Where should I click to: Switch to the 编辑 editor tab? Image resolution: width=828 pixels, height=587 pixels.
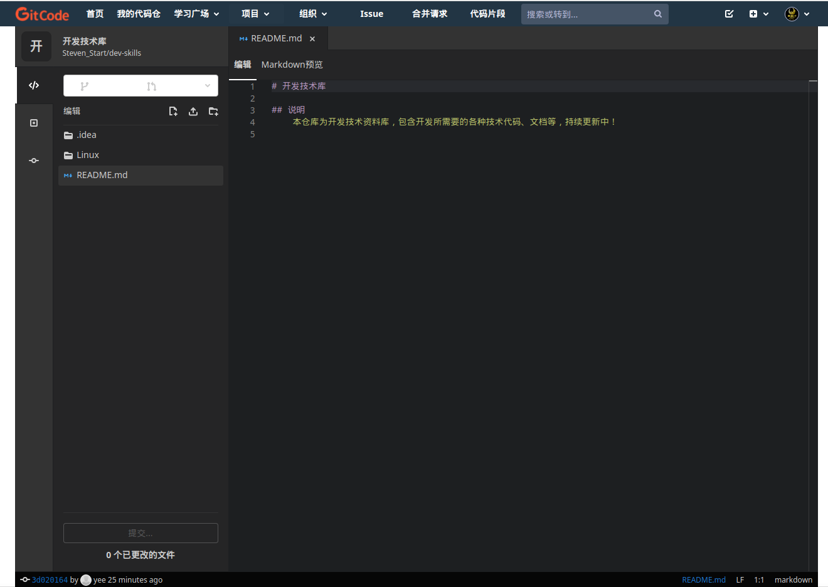[x=243, y=65]
